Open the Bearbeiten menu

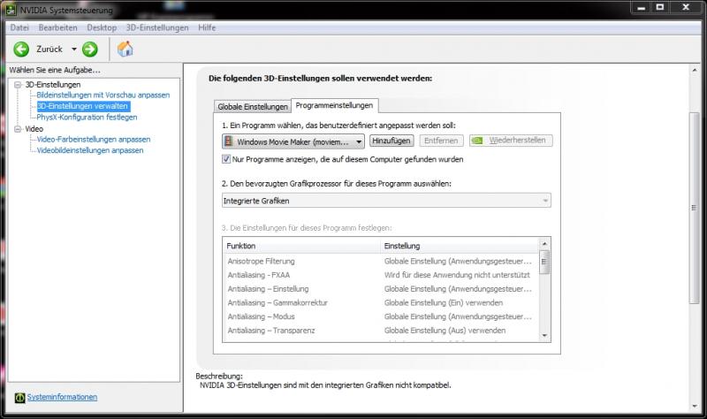[57, 27]
